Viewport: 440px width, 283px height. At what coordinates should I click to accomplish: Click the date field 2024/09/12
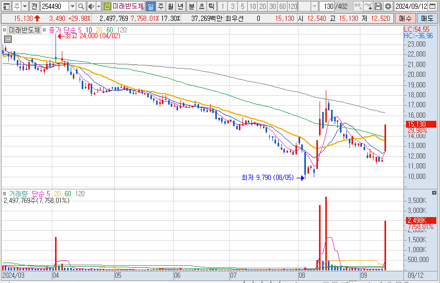411,6
